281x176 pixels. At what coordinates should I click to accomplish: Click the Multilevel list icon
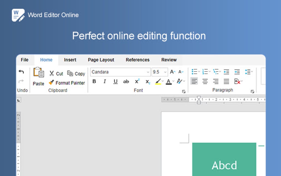tap(216, 71)
